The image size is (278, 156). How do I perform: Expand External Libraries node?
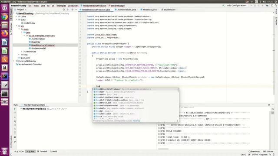click(14, 61)
